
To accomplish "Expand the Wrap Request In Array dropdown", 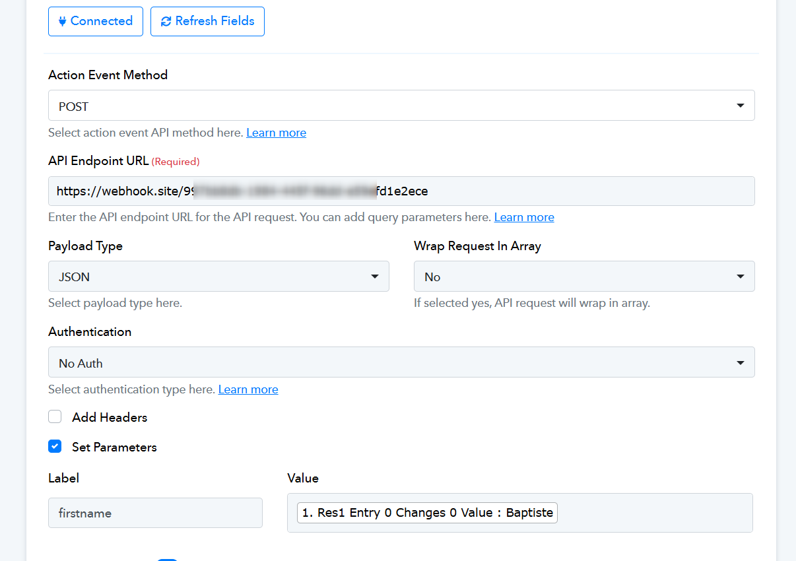I will (x=583, y=277).
